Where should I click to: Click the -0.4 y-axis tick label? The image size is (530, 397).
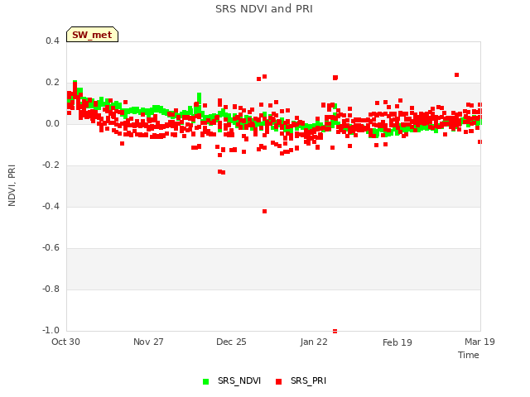click(51, 206)
